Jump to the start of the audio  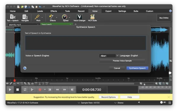pos(50,90)
